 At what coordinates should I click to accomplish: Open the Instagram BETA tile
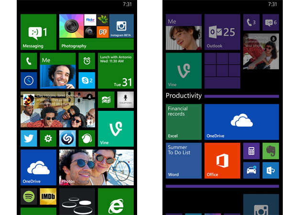click(x=121, y=26)
